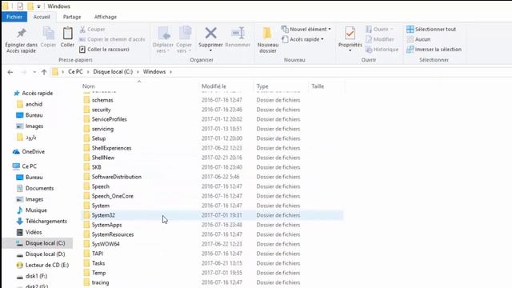Select the System32 folder

coord(212,215)
